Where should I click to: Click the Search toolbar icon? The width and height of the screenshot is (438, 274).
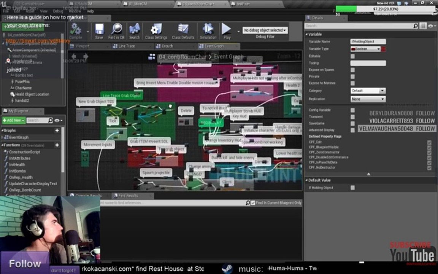[x=134, y=29]
